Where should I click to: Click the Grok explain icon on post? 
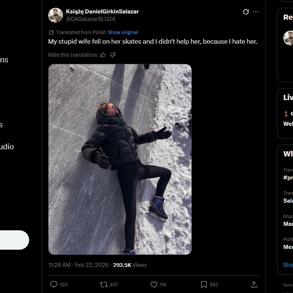[x=246, y=12]
